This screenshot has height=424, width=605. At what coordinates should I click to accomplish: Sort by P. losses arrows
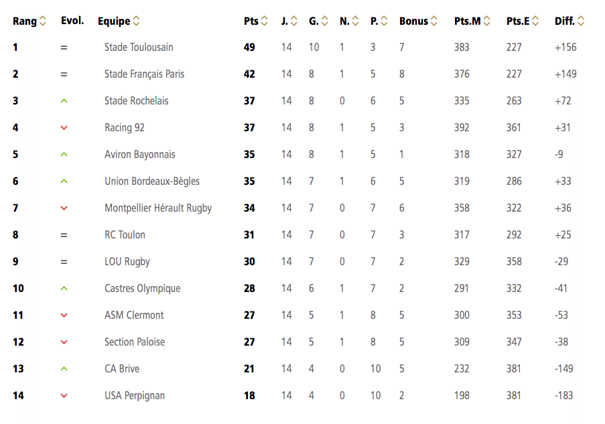384,21
